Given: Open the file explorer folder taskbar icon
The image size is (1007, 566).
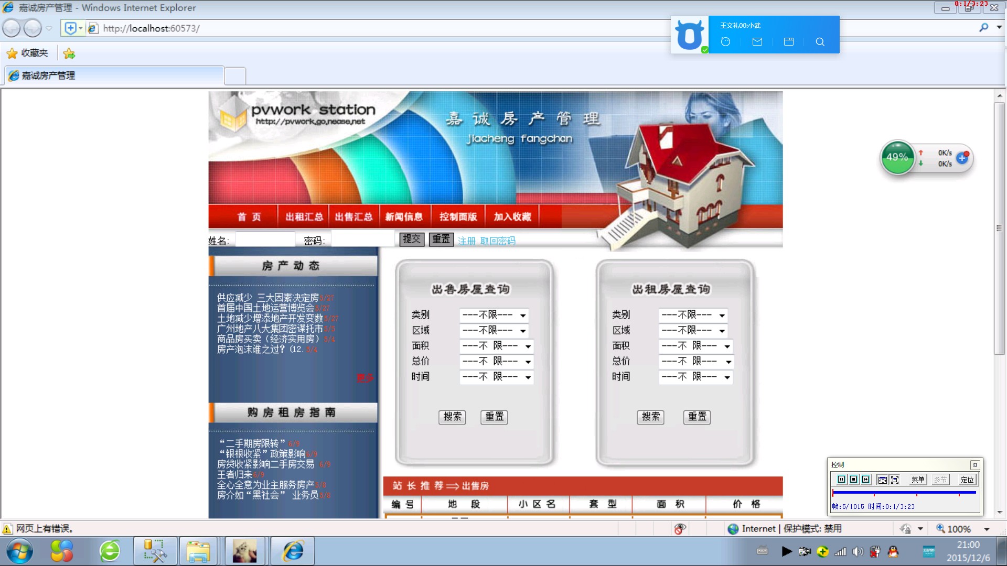Looking at the screenshot, I should tap(198, 551).
